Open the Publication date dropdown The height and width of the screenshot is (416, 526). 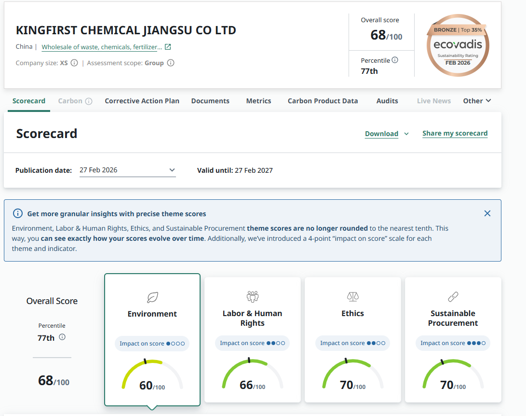tap(127, 170)
